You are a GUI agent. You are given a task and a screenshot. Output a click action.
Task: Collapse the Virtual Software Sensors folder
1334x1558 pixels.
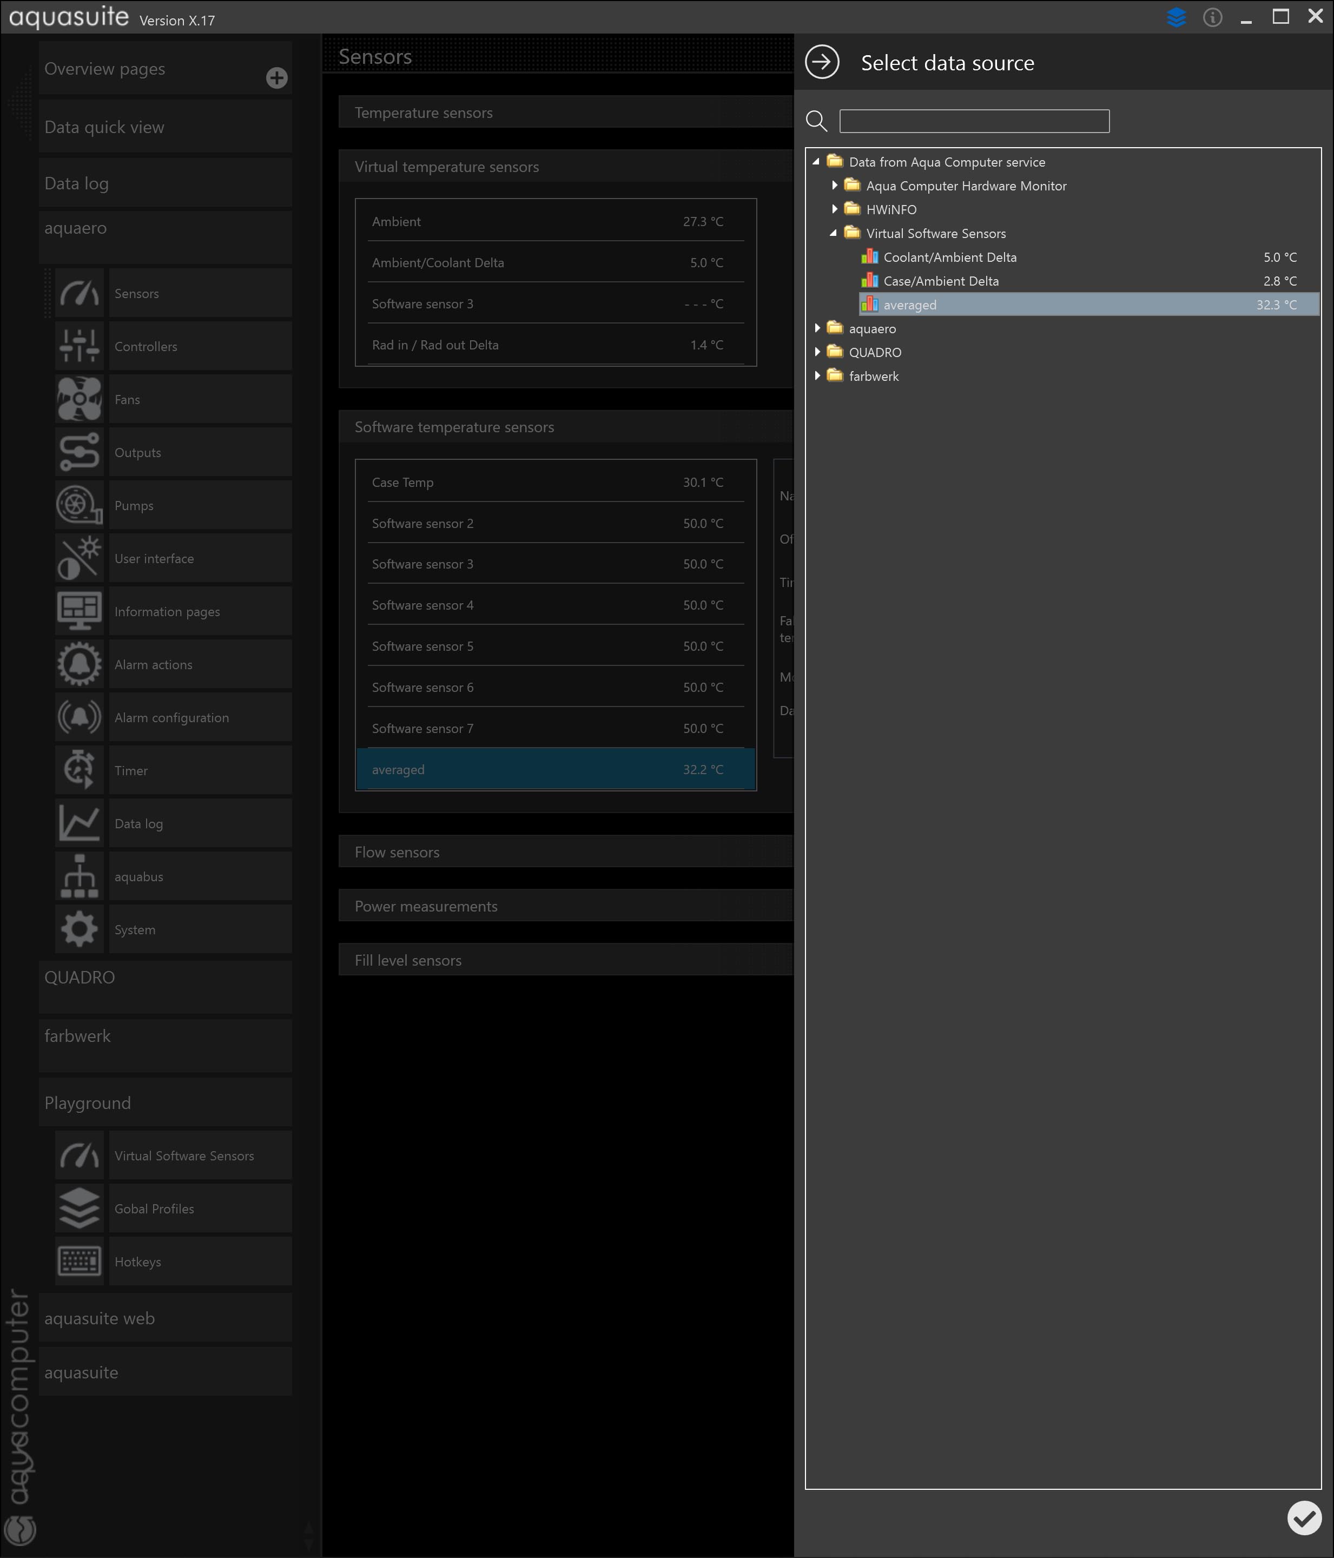[x=833, y=233]
